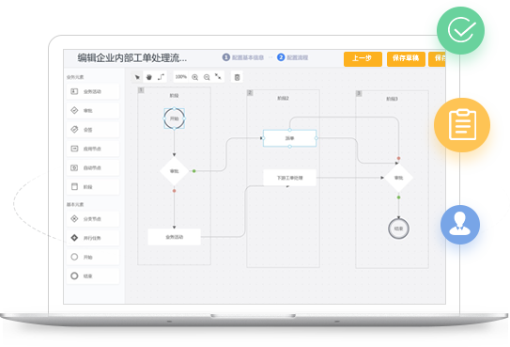The width and height of the screenshot is (510, 347).
Task: Click the trash delete icon in toolbar
Action: point(237,77)
